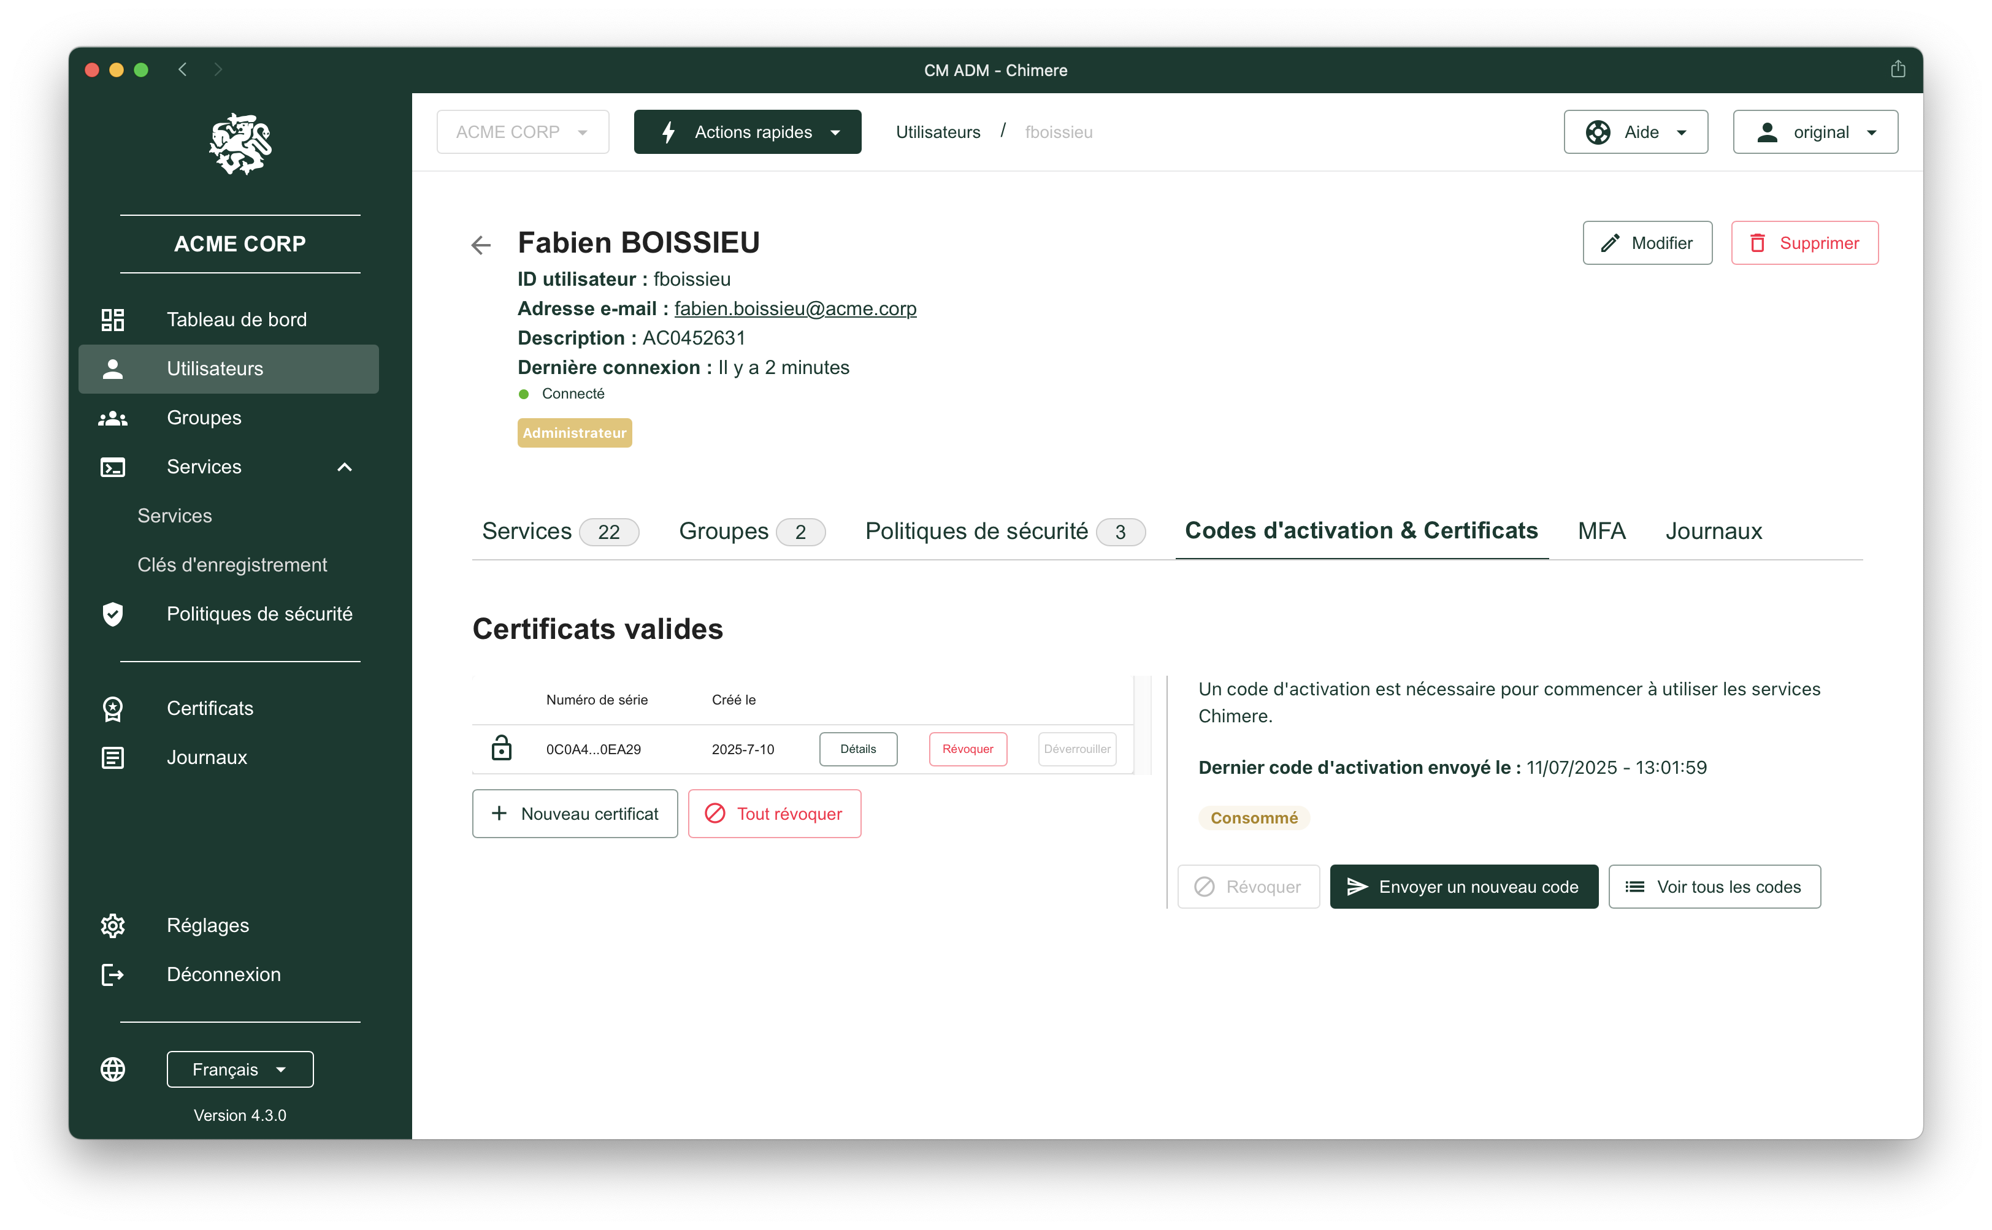Click Nouveau certificat button

tap(575, 814)
